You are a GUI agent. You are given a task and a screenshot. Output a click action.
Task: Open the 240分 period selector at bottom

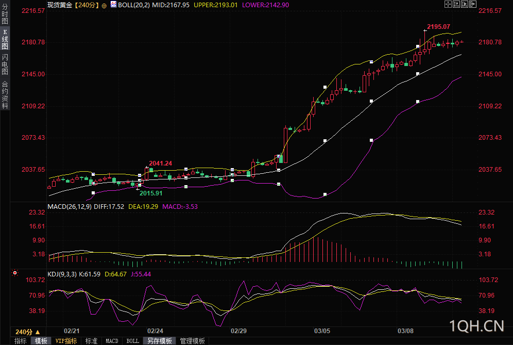(26, 332)
